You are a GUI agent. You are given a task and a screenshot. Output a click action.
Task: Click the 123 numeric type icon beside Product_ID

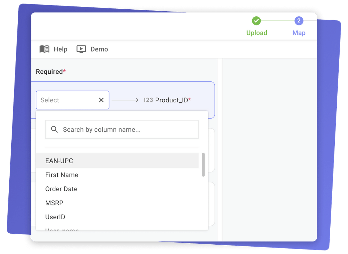click(148, 100)
